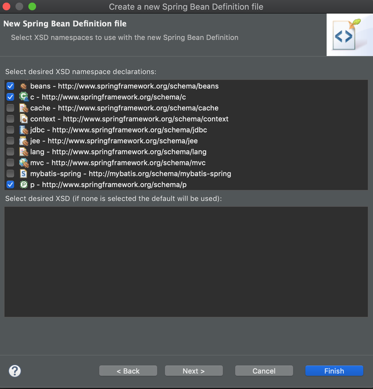Proceed with the Next button

(194, 371)
